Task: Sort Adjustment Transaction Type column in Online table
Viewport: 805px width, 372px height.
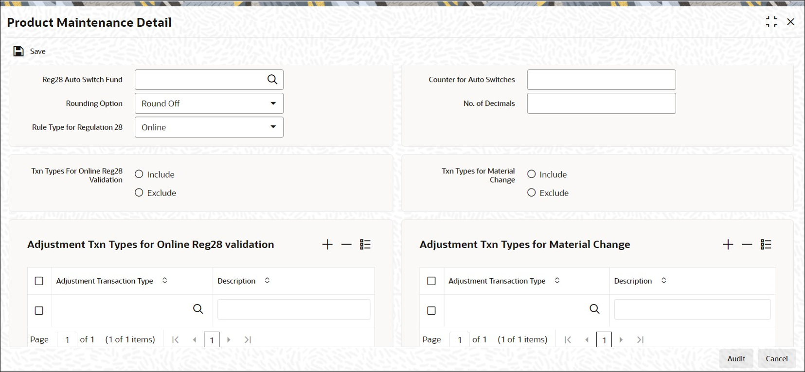Action: [165, 281]
